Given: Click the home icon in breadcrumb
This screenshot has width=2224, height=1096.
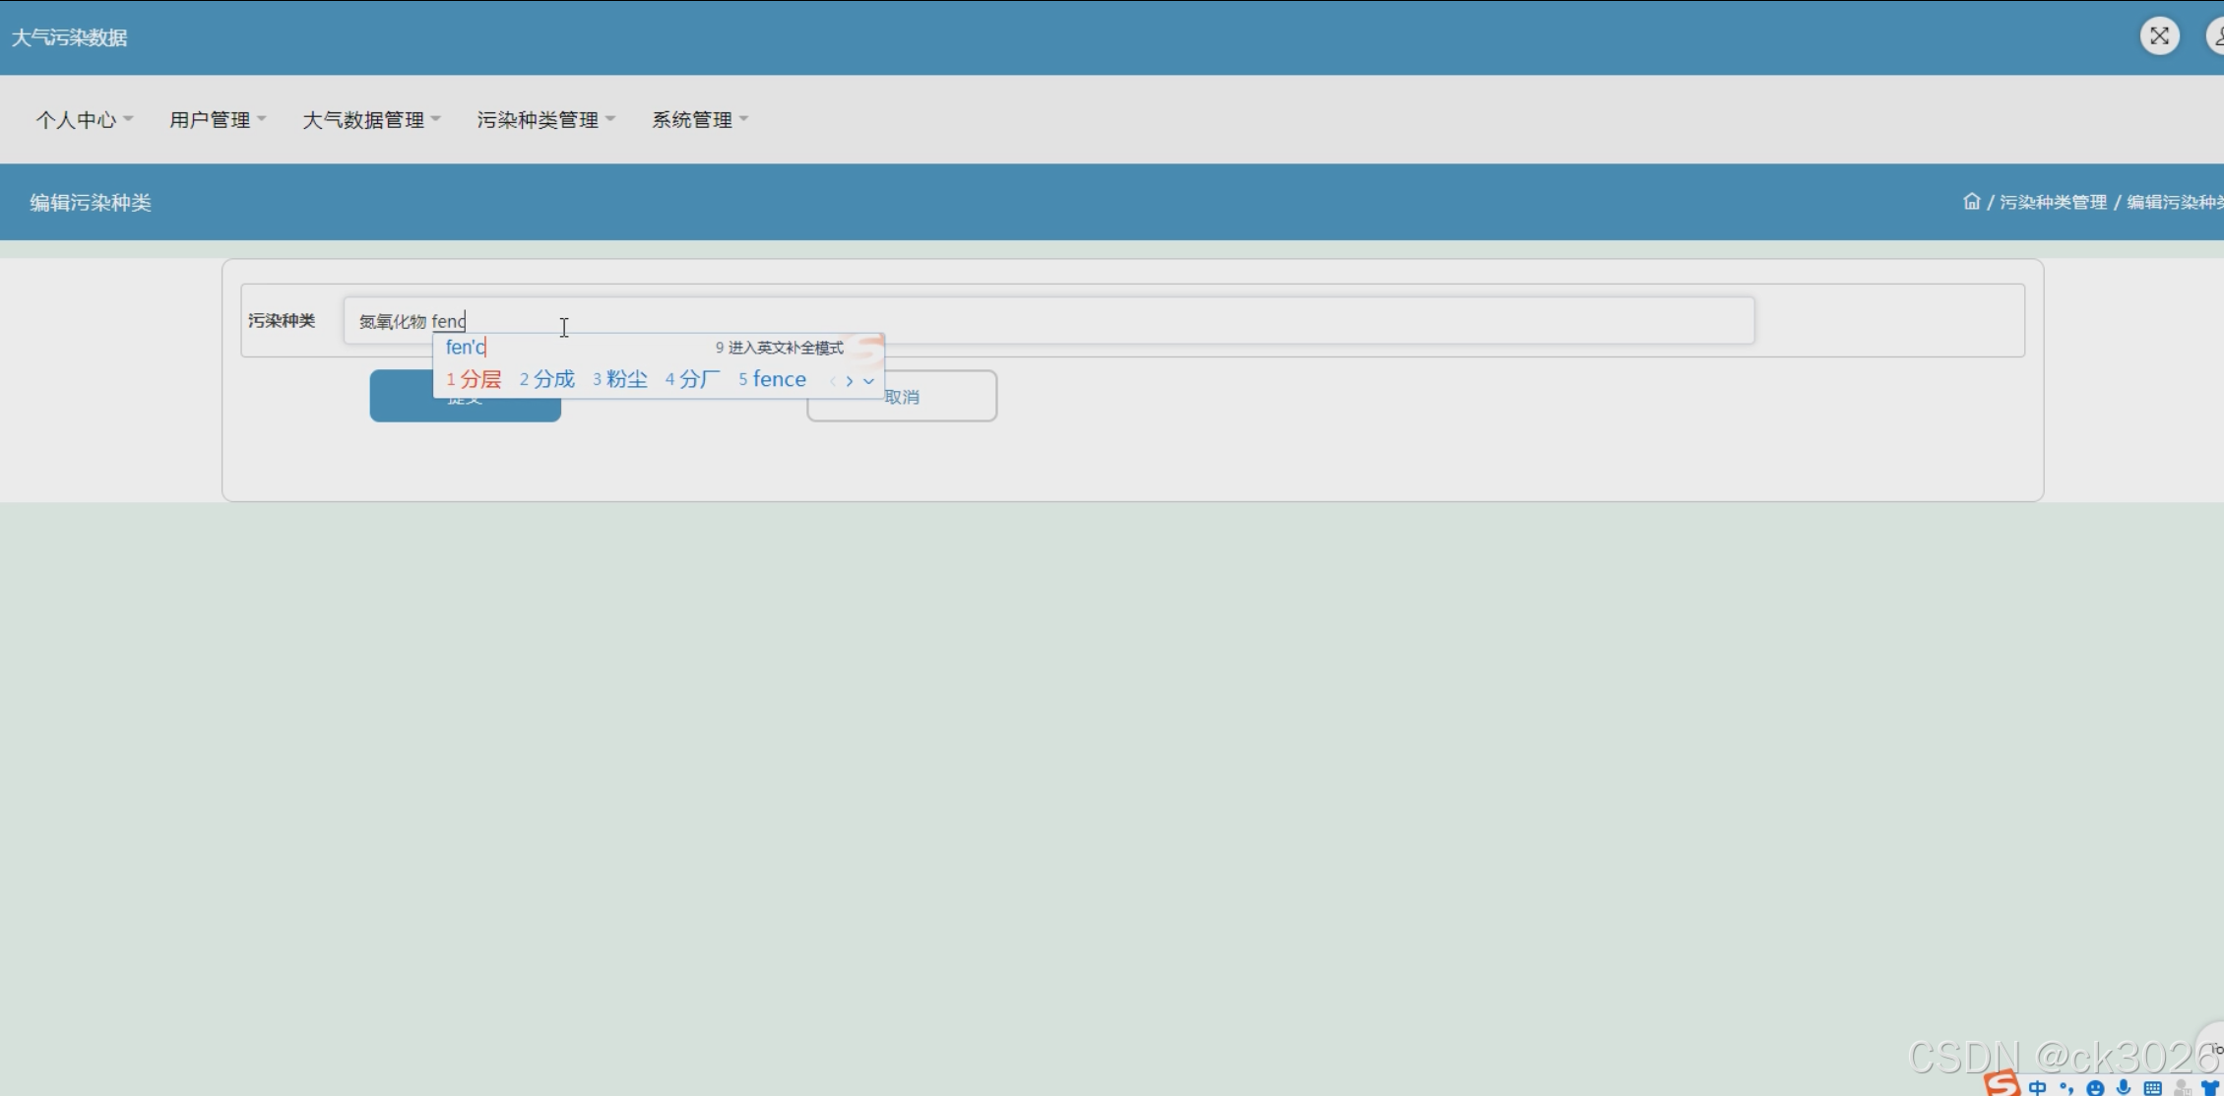Looking at the screenshot, I should pos(1971,202).
